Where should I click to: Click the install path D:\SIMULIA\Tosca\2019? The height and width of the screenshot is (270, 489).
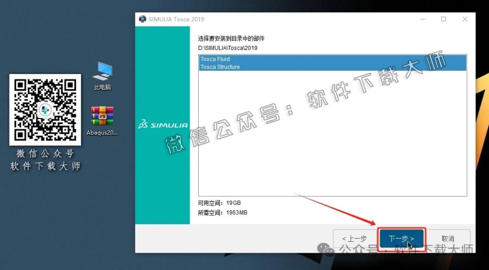point(228,48)
